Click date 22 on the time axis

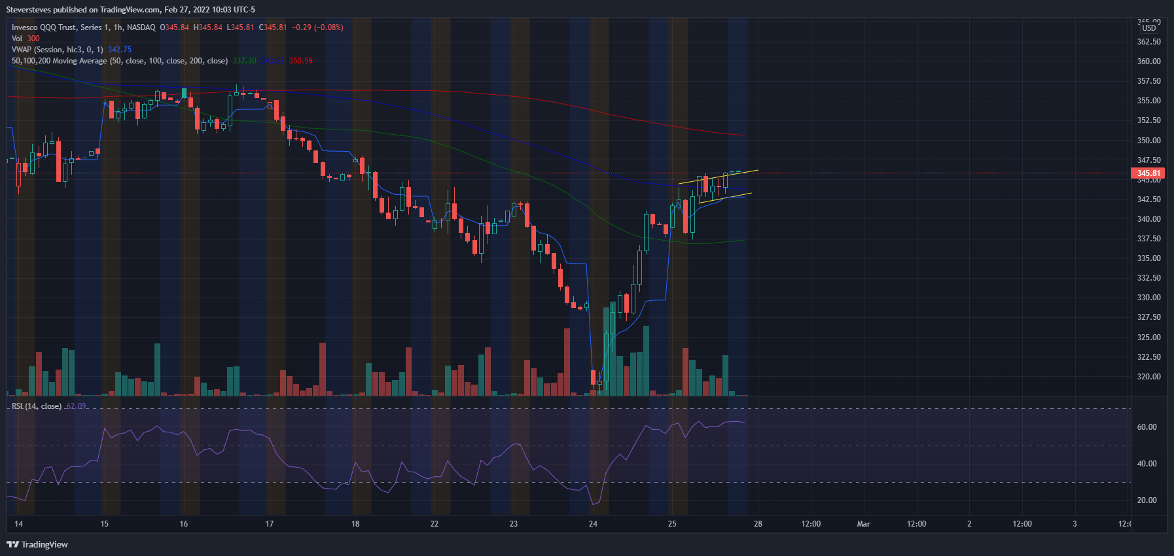click(x=435, y=524)
